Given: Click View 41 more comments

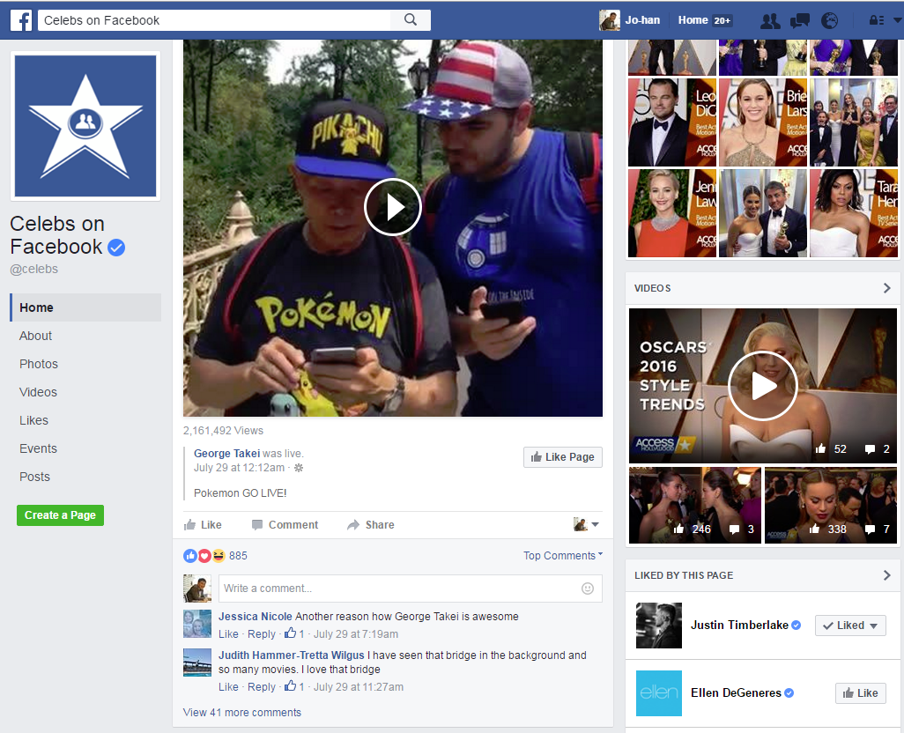Looking at the screenshot, I should coord(242,712).
